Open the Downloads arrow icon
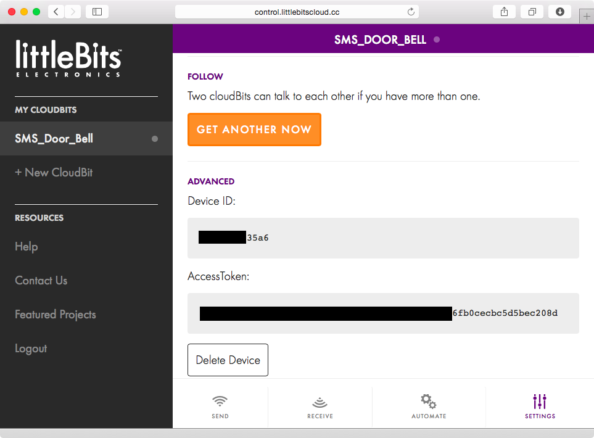Viewport: 594px width, 438px height. [x=560, y=12]
